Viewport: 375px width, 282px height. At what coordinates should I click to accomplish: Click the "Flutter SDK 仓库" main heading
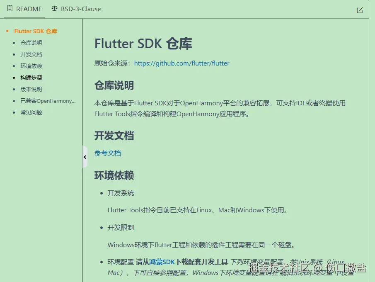(143, 44)
